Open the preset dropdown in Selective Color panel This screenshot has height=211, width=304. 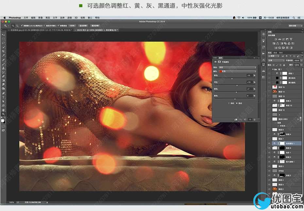click(x=238, y=67)
